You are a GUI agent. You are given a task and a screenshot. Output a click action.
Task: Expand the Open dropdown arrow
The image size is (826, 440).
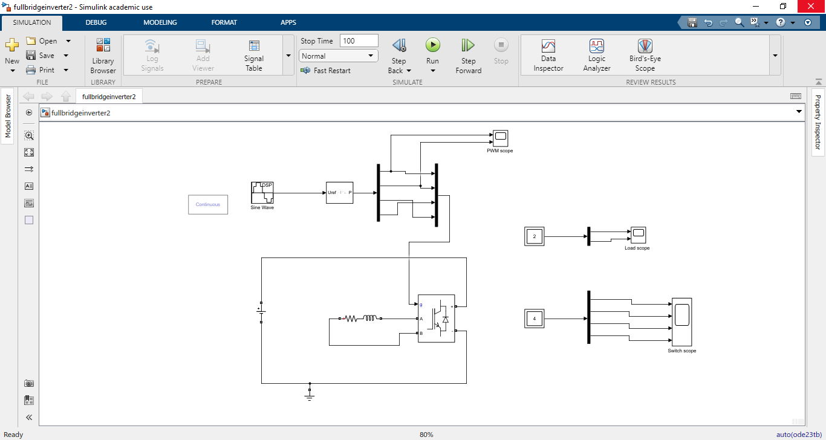[x=68, y=41]
